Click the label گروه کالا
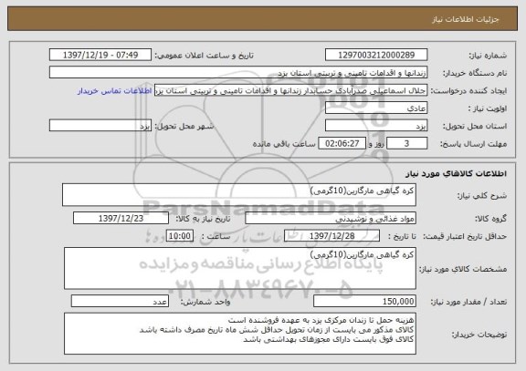Viewport: 526px width, 371px height. click(x=490, y=219)
